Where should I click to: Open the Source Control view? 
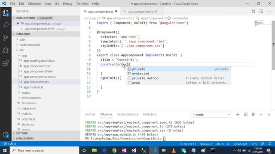tap(6, 38)
